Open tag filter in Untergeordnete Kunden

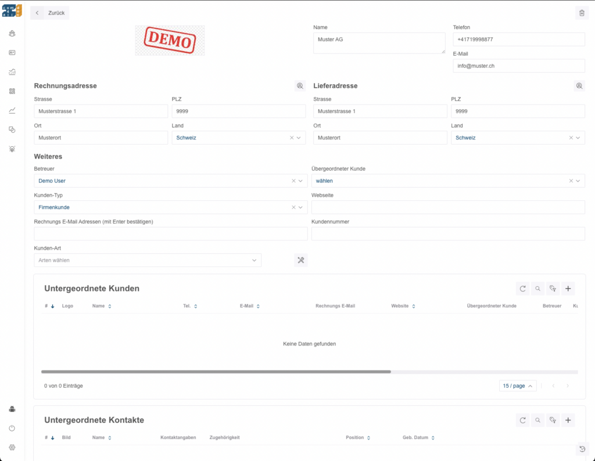[x=553, y=289]
